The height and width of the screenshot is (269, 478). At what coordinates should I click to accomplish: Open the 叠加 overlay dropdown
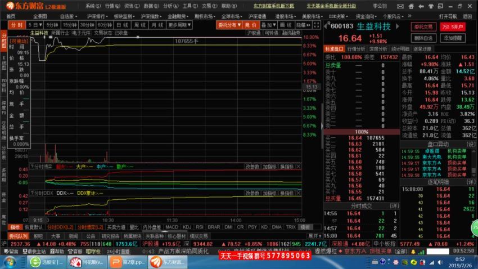click(x=268, y=25)
